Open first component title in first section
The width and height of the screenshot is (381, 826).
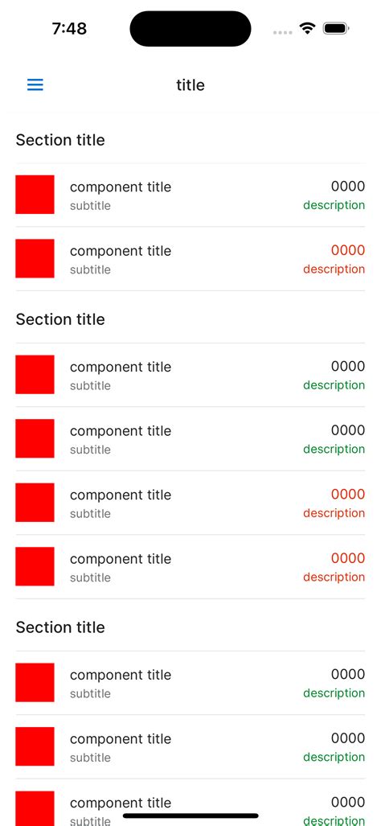[121, 187]
